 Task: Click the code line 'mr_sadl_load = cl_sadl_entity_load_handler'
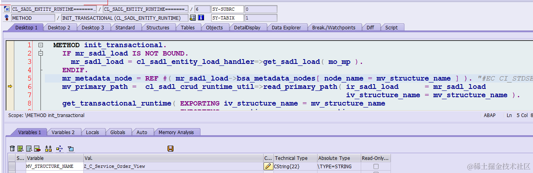tap(217, 62)
